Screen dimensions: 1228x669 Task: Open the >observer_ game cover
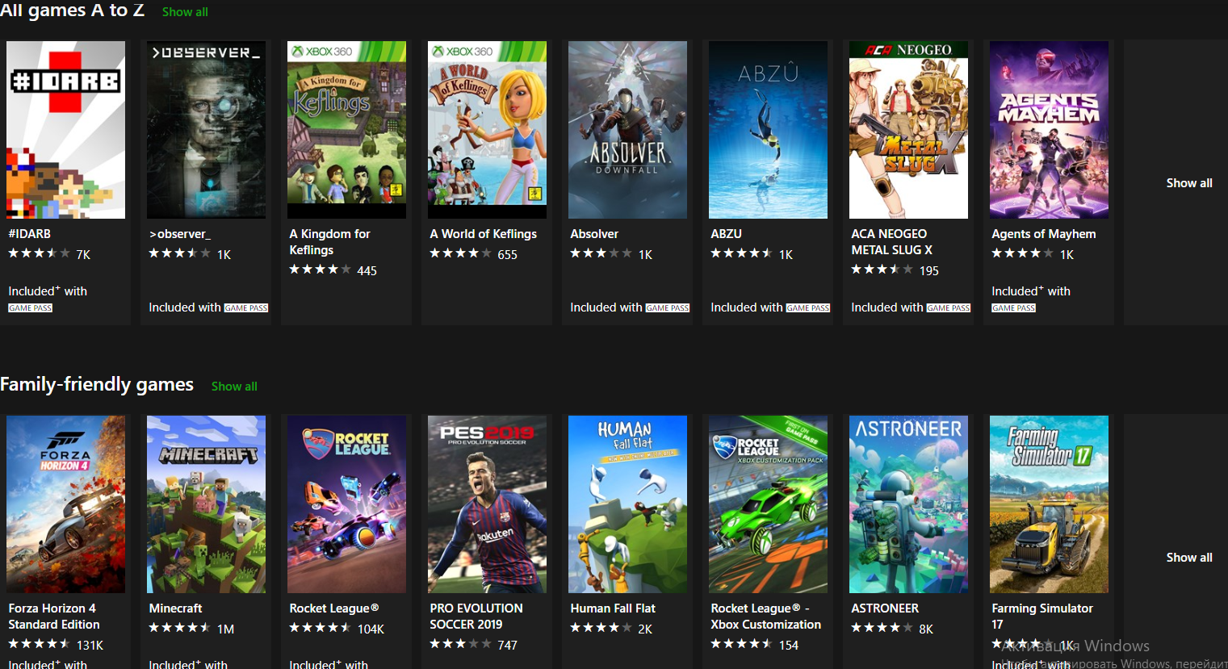click(x=206, y=130)
